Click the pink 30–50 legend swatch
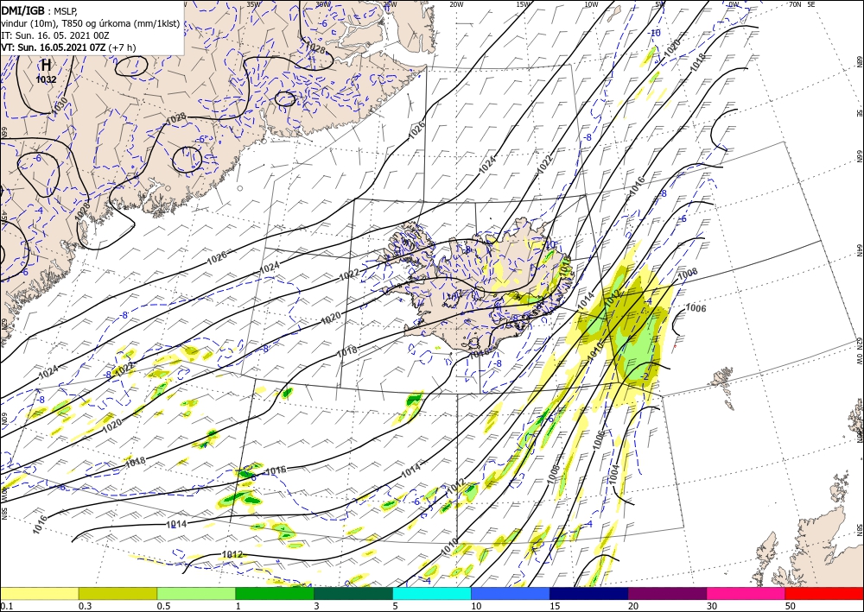864x612 pixels. [x=746, y=593]
